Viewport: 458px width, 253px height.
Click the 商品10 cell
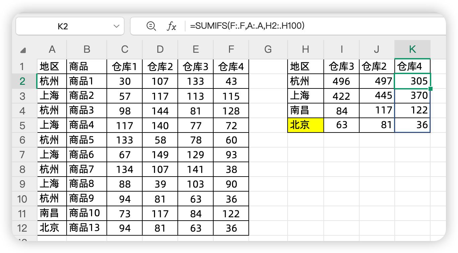87,213
